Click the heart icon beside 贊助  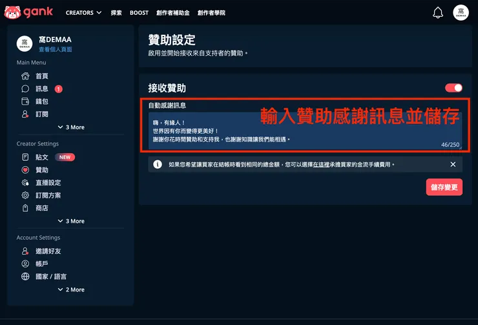pos(25,170)
